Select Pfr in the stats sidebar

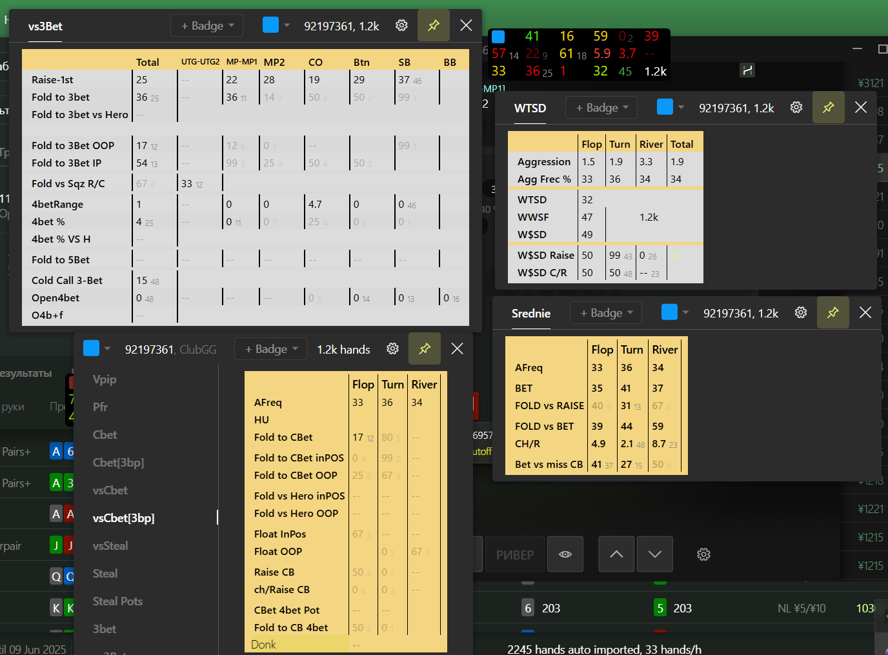100,407
